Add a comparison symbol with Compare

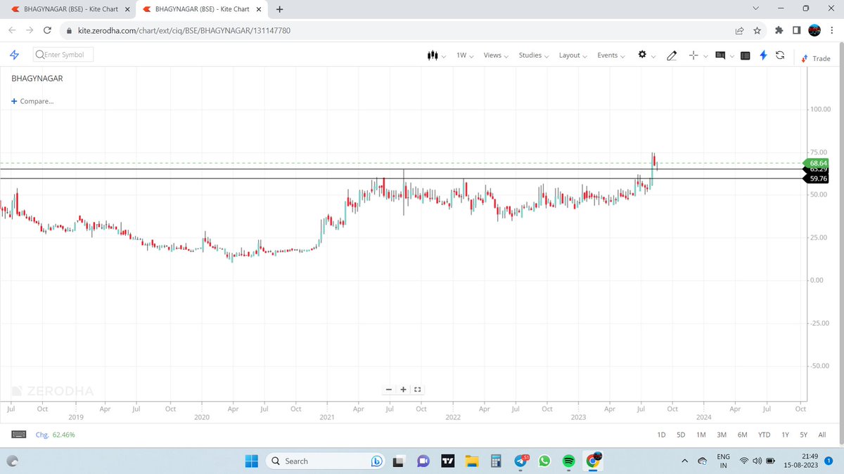[x=32, y=101]
